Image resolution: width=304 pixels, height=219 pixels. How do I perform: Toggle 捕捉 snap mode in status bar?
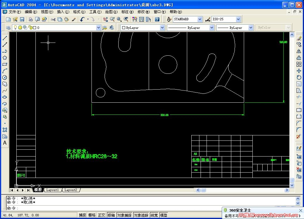82,215
